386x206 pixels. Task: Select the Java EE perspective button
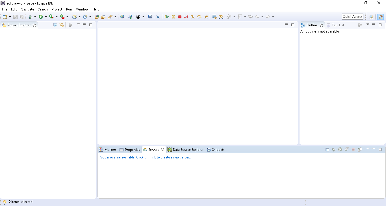(380, 17)
